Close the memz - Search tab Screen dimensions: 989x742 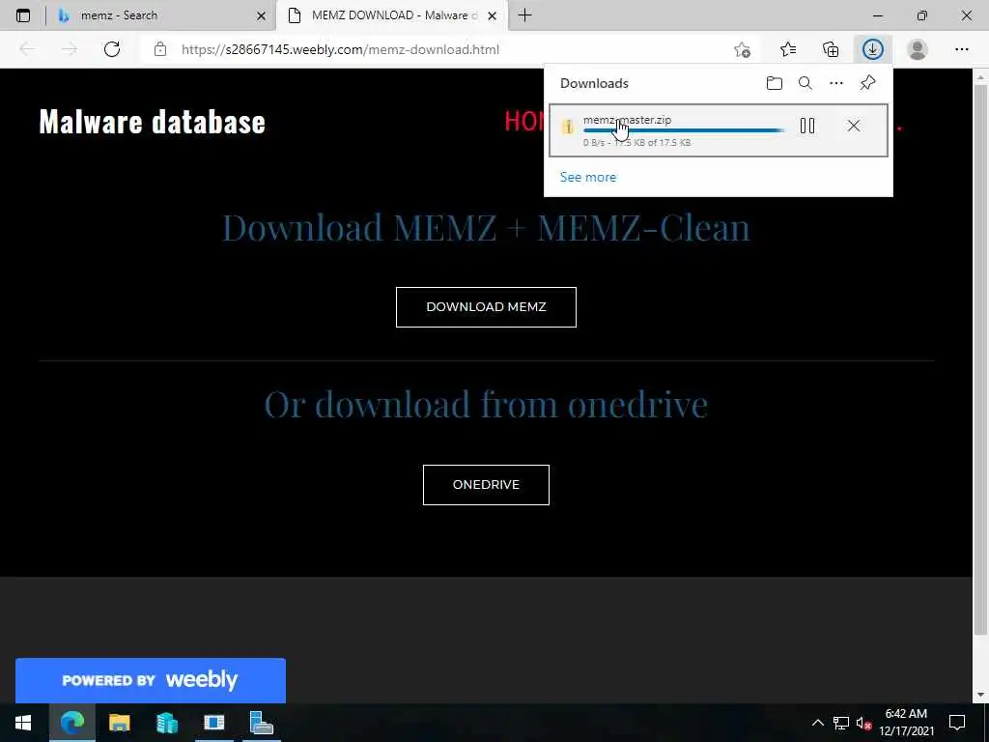point(261,15)
